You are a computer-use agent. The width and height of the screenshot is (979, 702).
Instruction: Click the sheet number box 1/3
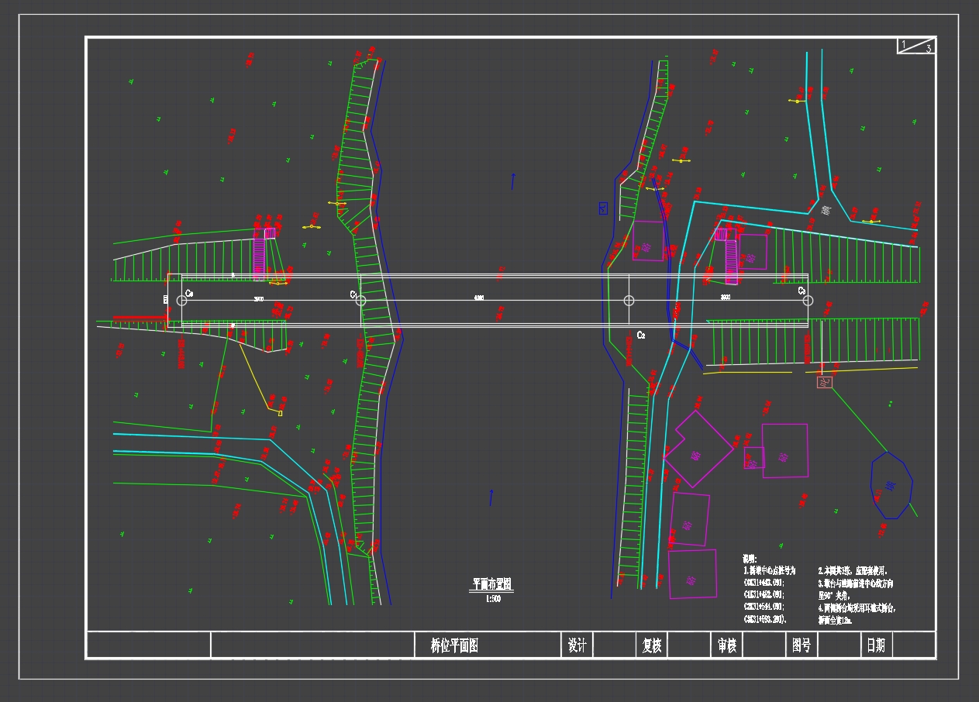[x=916, y=46]
